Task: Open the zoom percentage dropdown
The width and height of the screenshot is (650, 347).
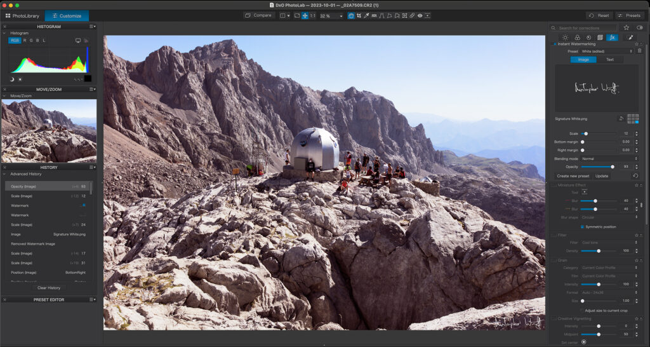Action: pyautogui.click(x=330, y=15)
